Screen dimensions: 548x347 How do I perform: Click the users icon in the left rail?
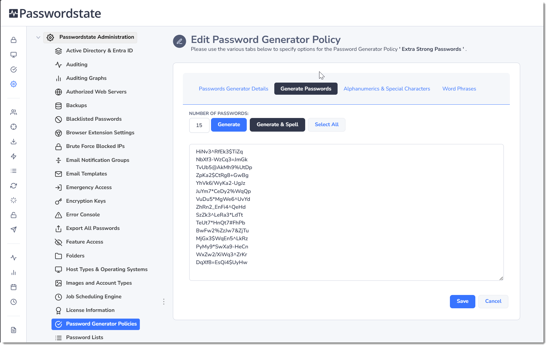coord(14,112)
